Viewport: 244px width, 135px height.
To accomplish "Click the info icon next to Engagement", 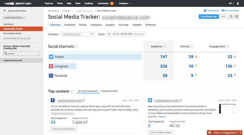I will tap(228, 47).
